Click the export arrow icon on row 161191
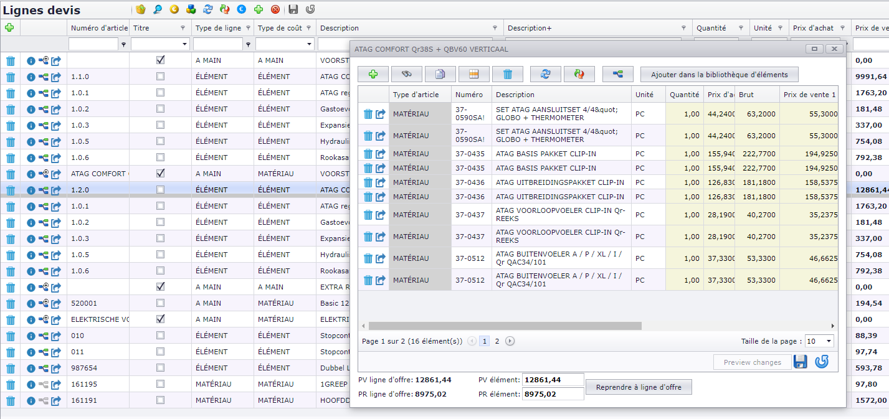This screenshot has width=889, height=419. (56, 400)
